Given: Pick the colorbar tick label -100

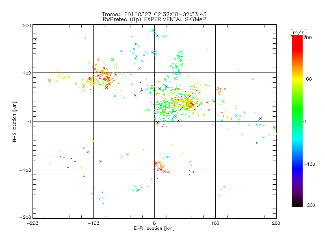Looking at the screenshot, I should click(309, 164).
